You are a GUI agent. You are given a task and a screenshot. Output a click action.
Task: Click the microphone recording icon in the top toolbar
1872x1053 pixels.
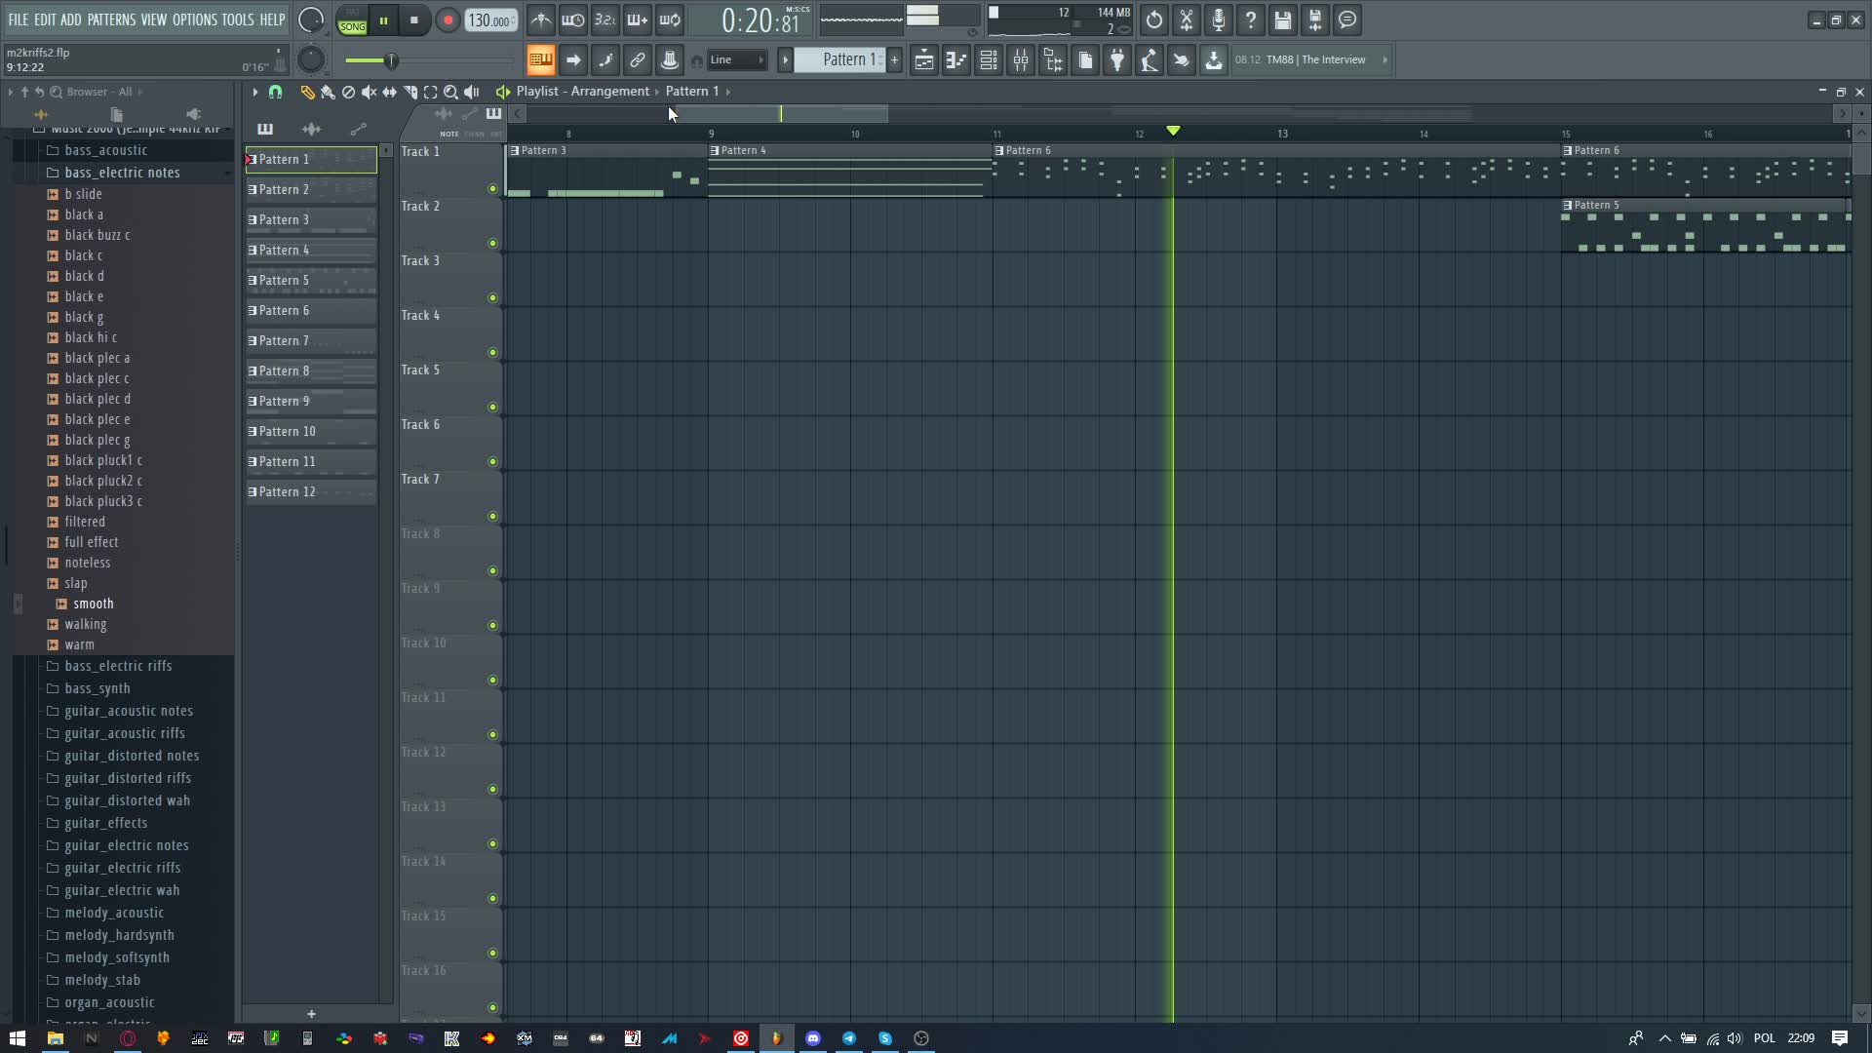coord(1218,19)
